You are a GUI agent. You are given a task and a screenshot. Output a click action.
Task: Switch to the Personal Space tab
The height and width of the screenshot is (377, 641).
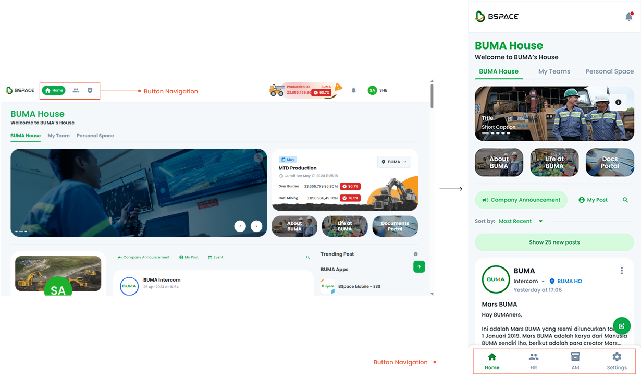tap(609, 71)
